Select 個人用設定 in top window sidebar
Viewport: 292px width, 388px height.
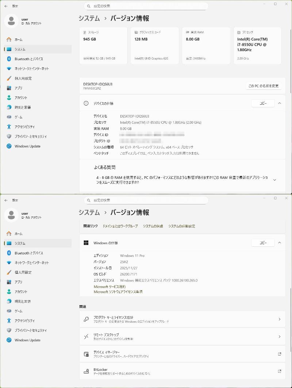[38, 78]
